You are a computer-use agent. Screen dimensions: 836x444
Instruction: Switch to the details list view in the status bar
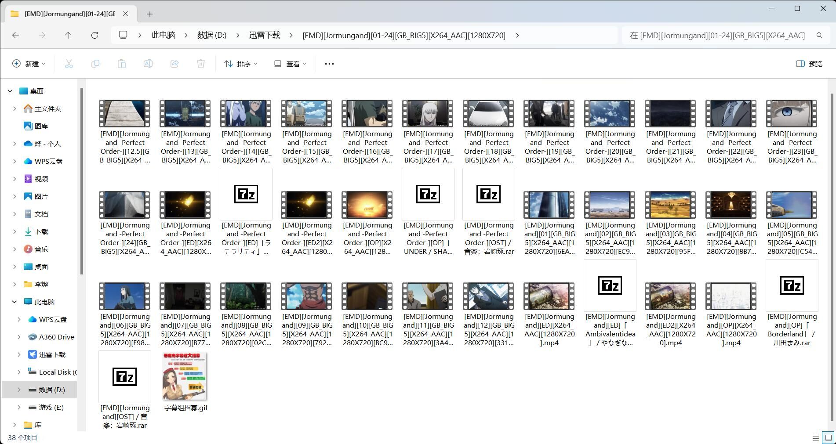point(815,437)
